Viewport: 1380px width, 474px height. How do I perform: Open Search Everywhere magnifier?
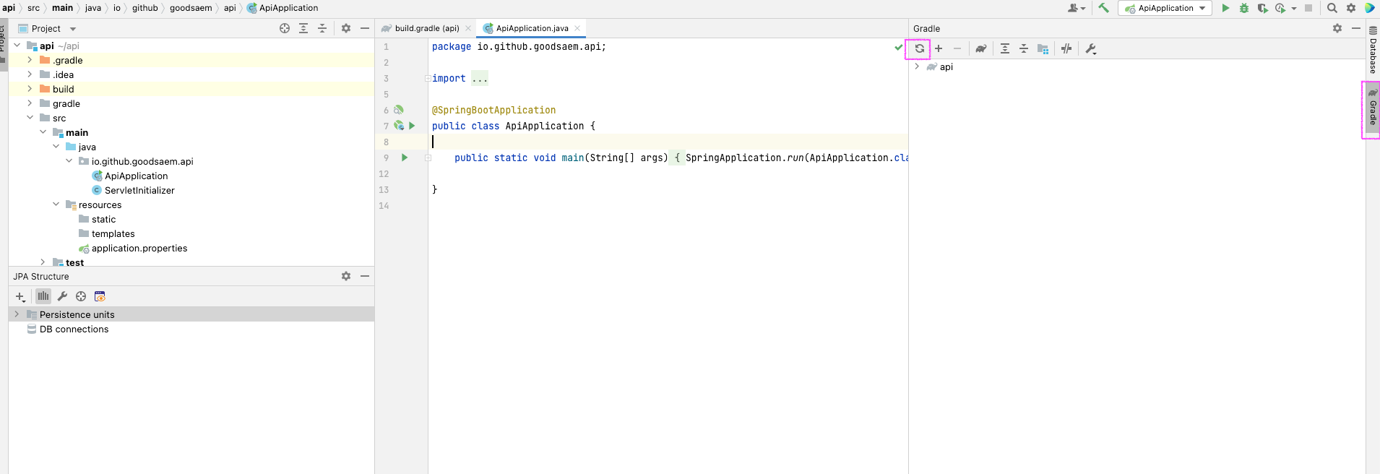pos(1332,8)
